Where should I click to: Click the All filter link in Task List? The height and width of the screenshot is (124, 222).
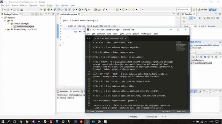click(x=203, y=26)
